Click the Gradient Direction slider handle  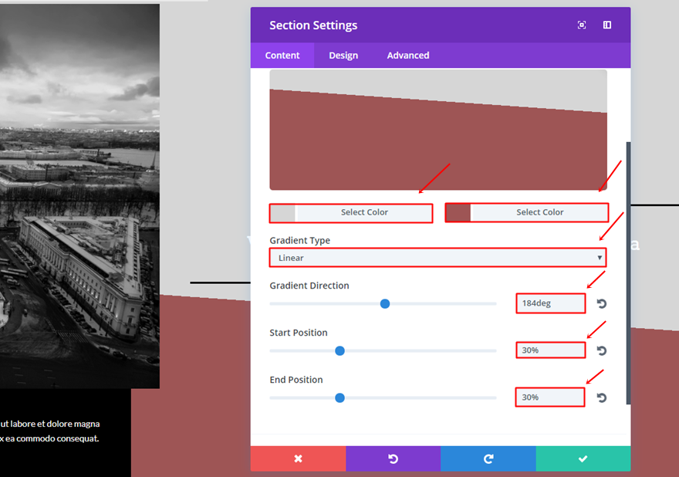[x=385, y=304]
